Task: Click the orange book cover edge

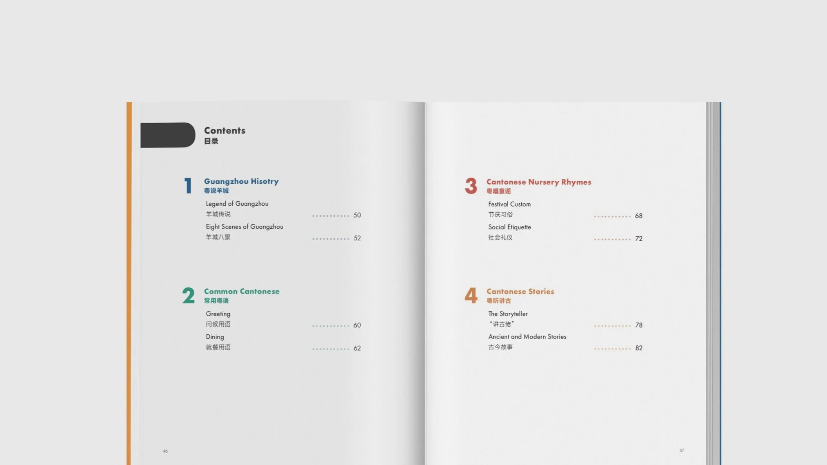Action: (129, 282)
